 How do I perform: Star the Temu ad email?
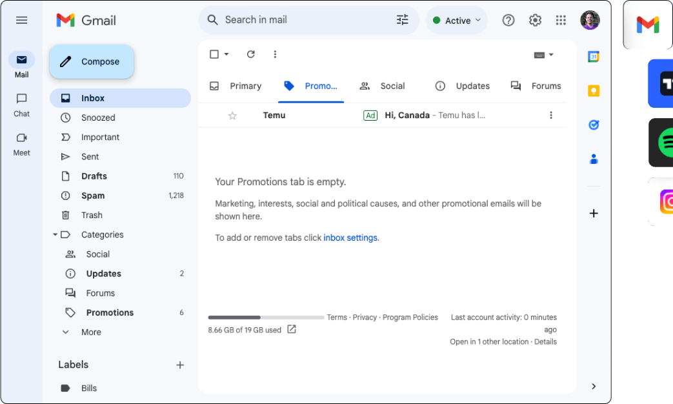233,116
